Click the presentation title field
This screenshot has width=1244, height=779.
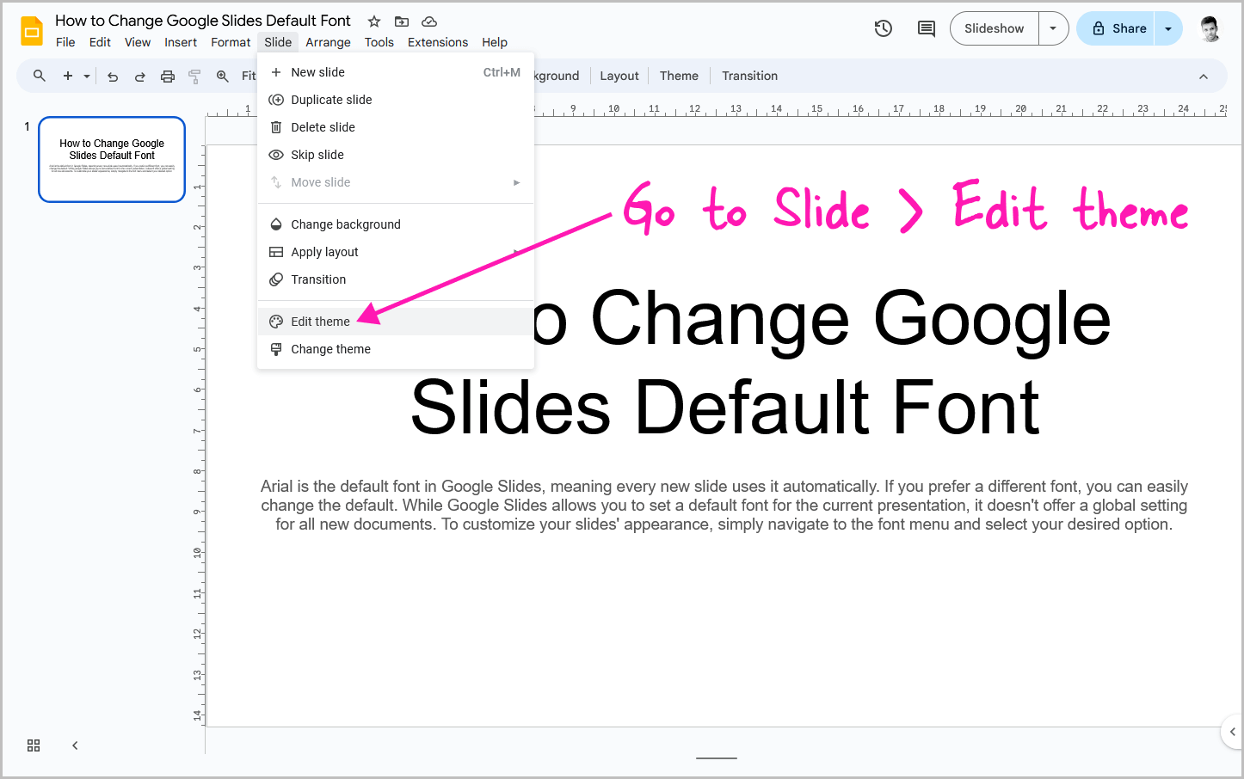(x=203, y=21)
